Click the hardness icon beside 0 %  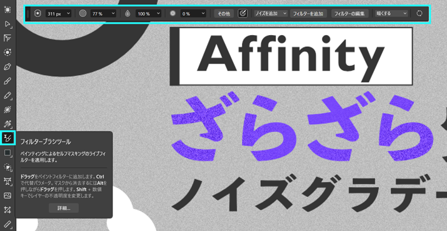(x=173, y=13)
